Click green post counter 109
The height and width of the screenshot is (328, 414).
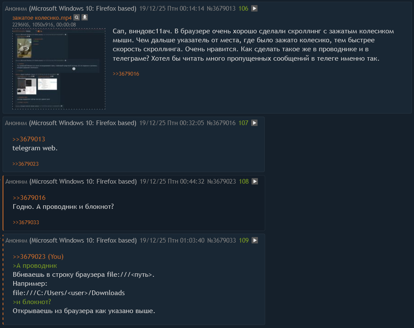(x=244, y=240)
